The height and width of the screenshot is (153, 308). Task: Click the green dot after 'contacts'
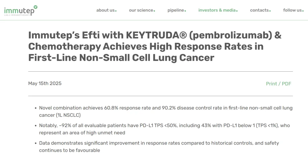270,11
